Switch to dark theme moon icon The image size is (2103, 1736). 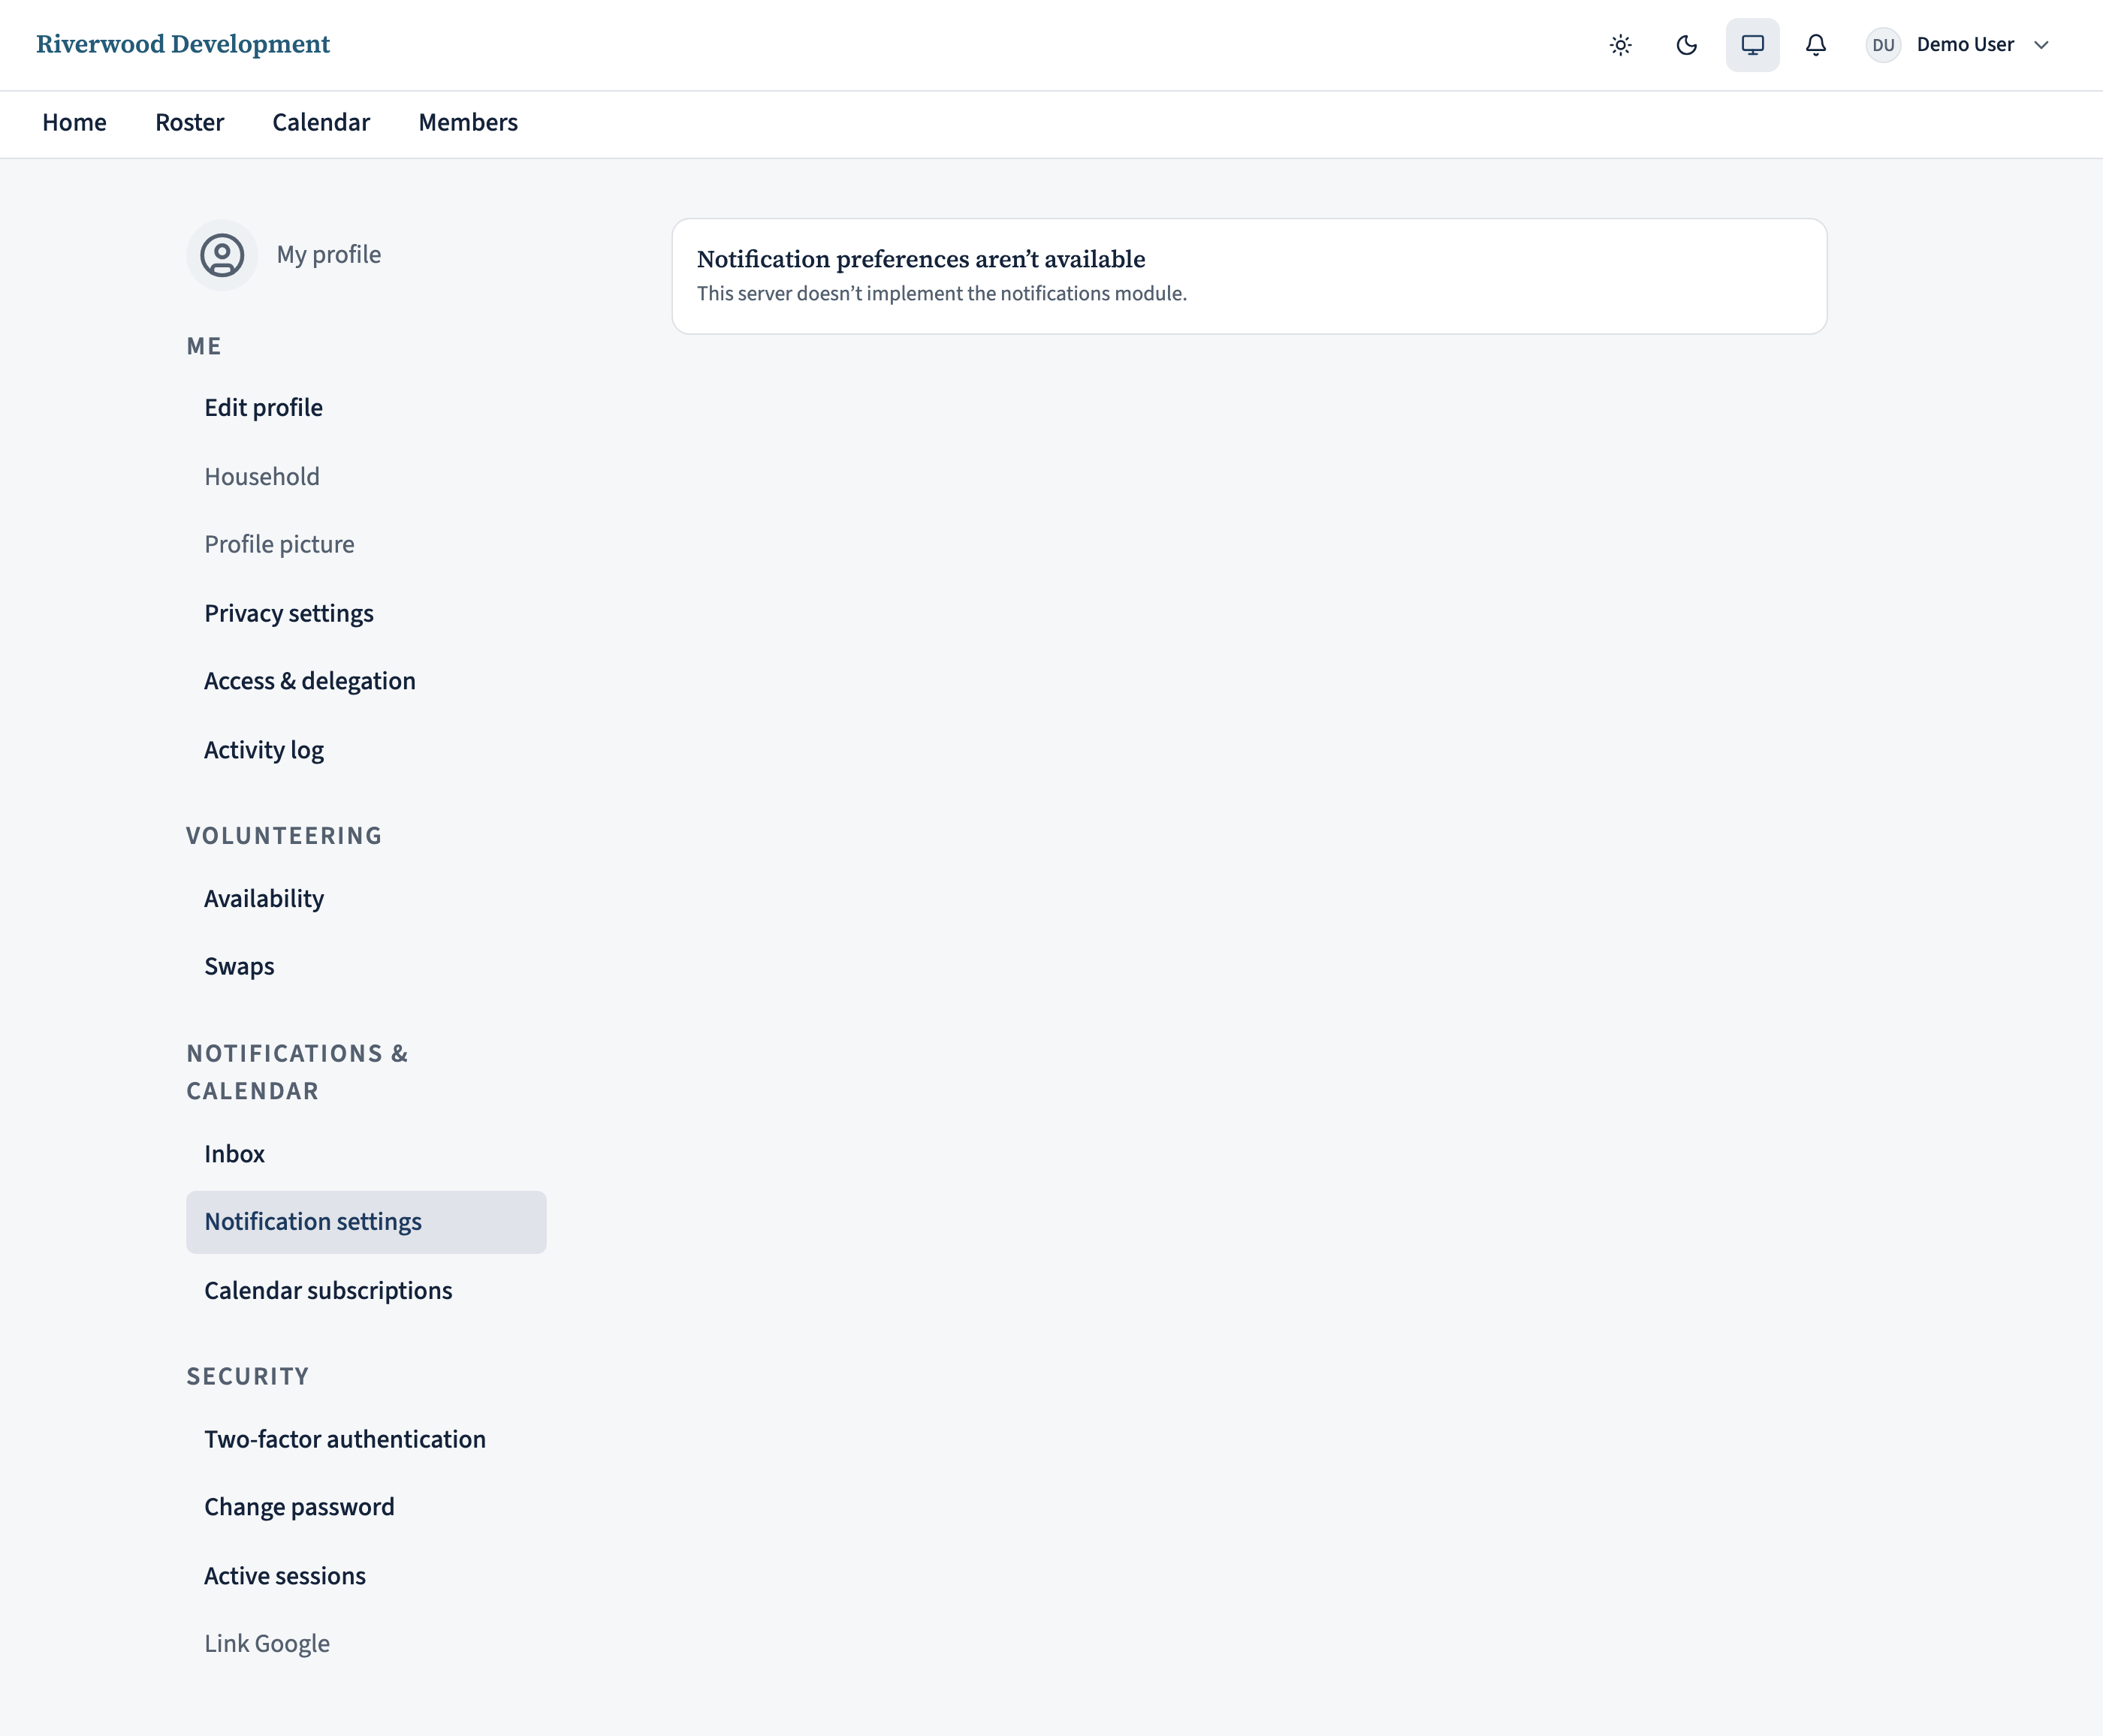(x=1686, y=45)
